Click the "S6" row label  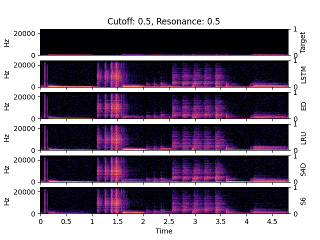(x=303, y=200)
